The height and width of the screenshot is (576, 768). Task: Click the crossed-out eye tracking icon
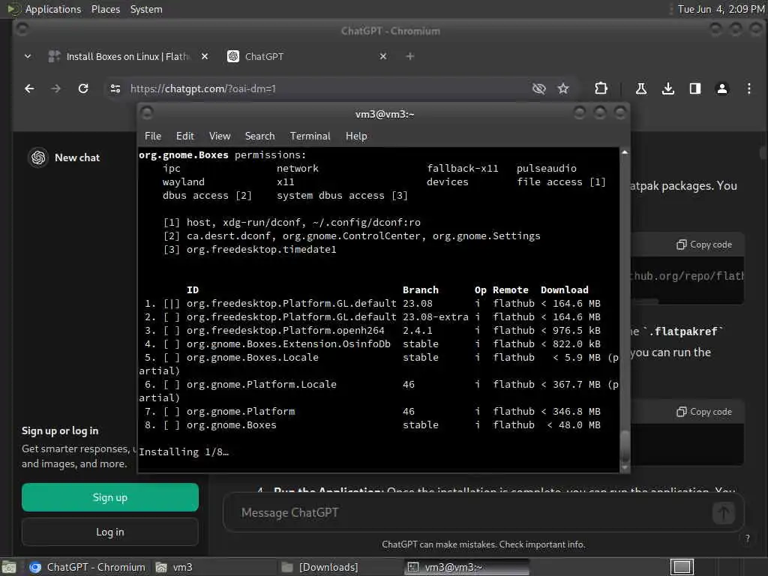(x=538, y=88)
